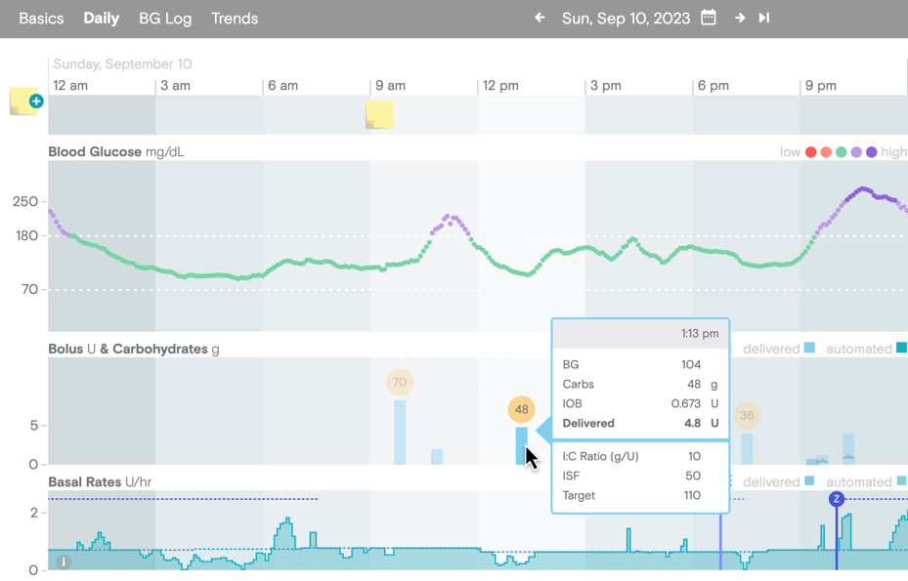This screenshot has width=908, height=581.
Task: Toggle the basal automated legend swatch
Action: click(900, 481)
